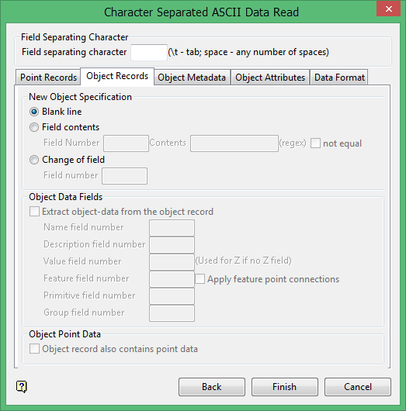This screenshot has width=406, height=411.
Task: Click the 'Object Point Data' group title
Action: click(x=65, y=334)
